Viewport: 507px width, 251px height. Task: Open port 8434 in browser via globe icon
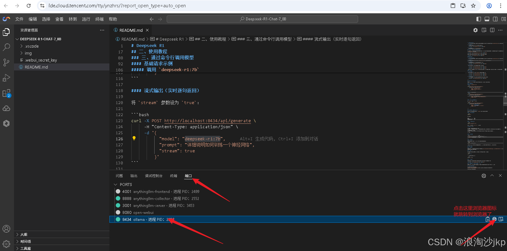pyautogui.click(x=494, y=219)
